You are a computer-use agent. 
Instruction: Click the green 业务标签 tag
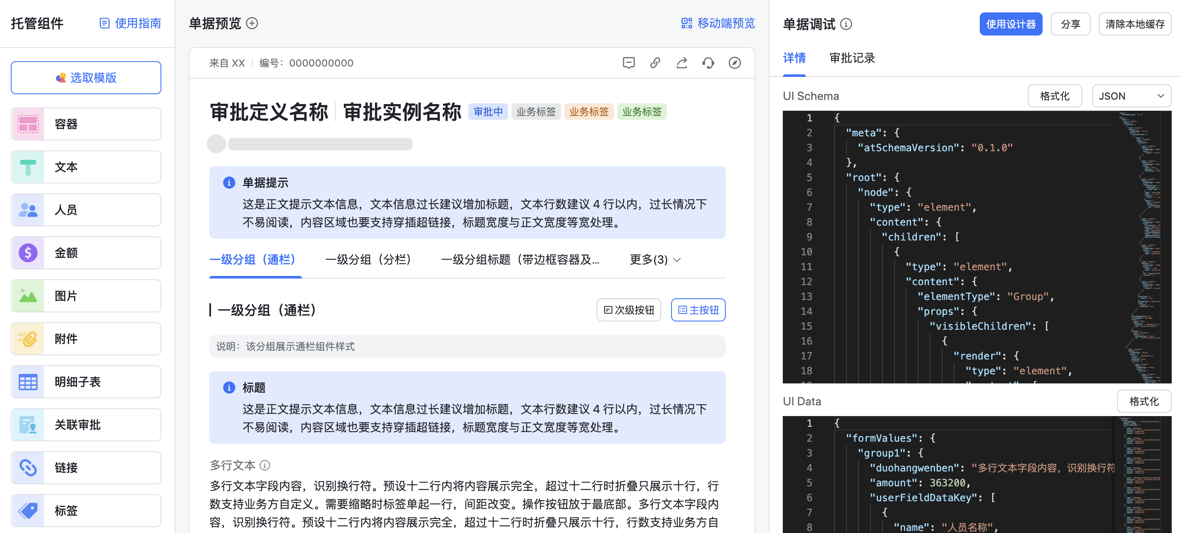(642, 112)
